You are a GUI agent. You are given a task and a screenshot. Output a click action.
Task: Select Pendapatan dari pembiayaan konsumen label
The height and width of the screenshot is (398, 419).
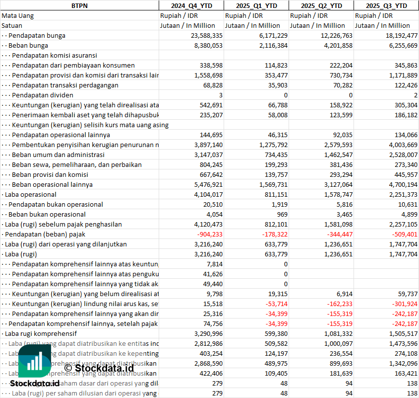[73, 66]
